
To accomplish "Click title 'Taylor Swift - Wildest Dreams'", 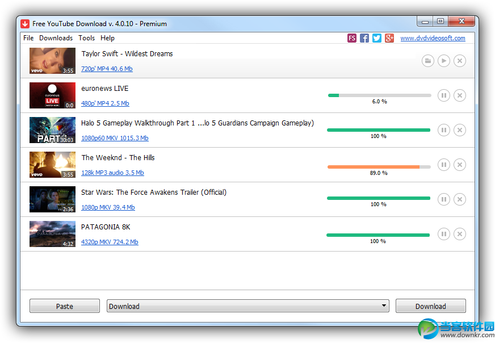I will click(x=127, y=54).
